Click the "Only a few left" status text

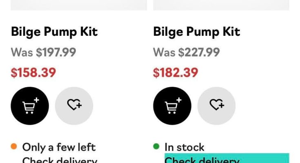click(x=59, y=147)
